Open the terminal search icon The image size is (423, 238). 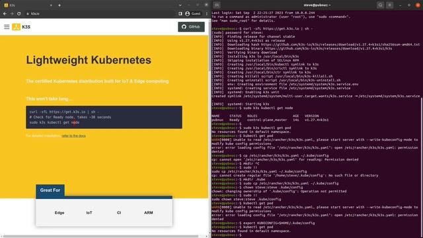coord(381,5)
